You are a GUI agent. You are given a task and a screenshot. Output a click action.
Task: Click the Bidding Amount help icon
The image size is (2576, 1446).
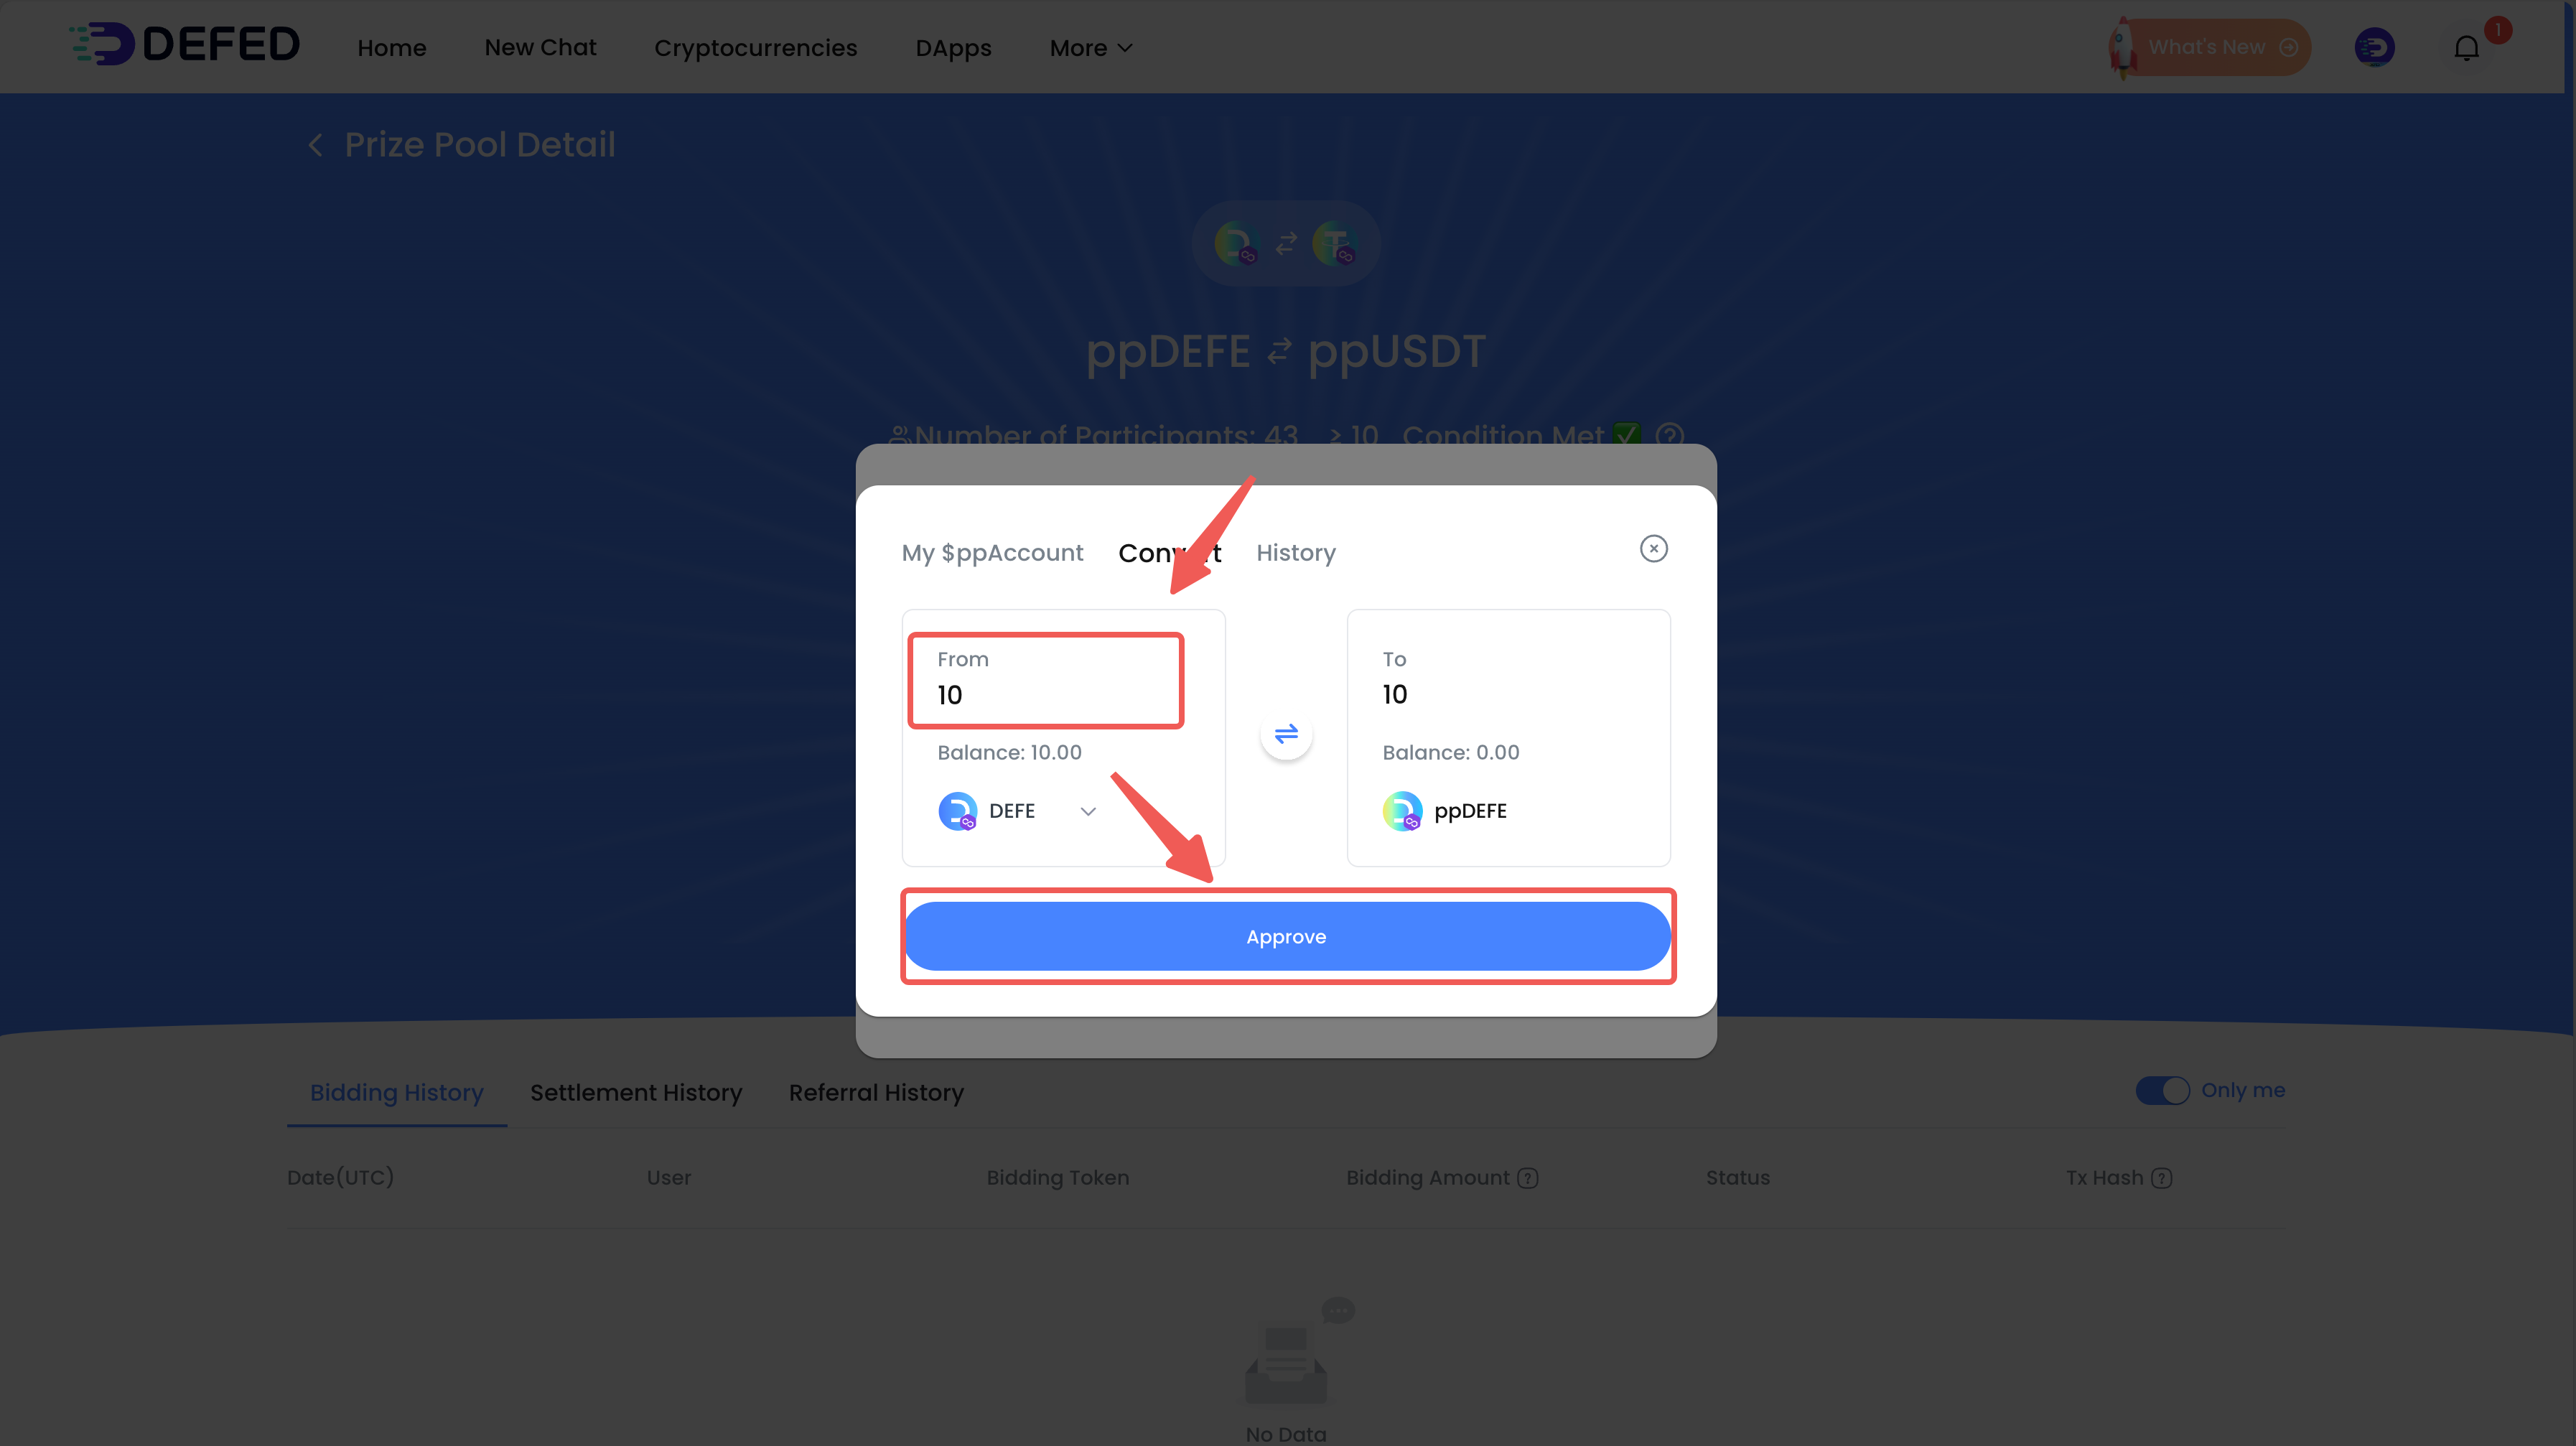pyautogui.click(x=1527, y=1178)
